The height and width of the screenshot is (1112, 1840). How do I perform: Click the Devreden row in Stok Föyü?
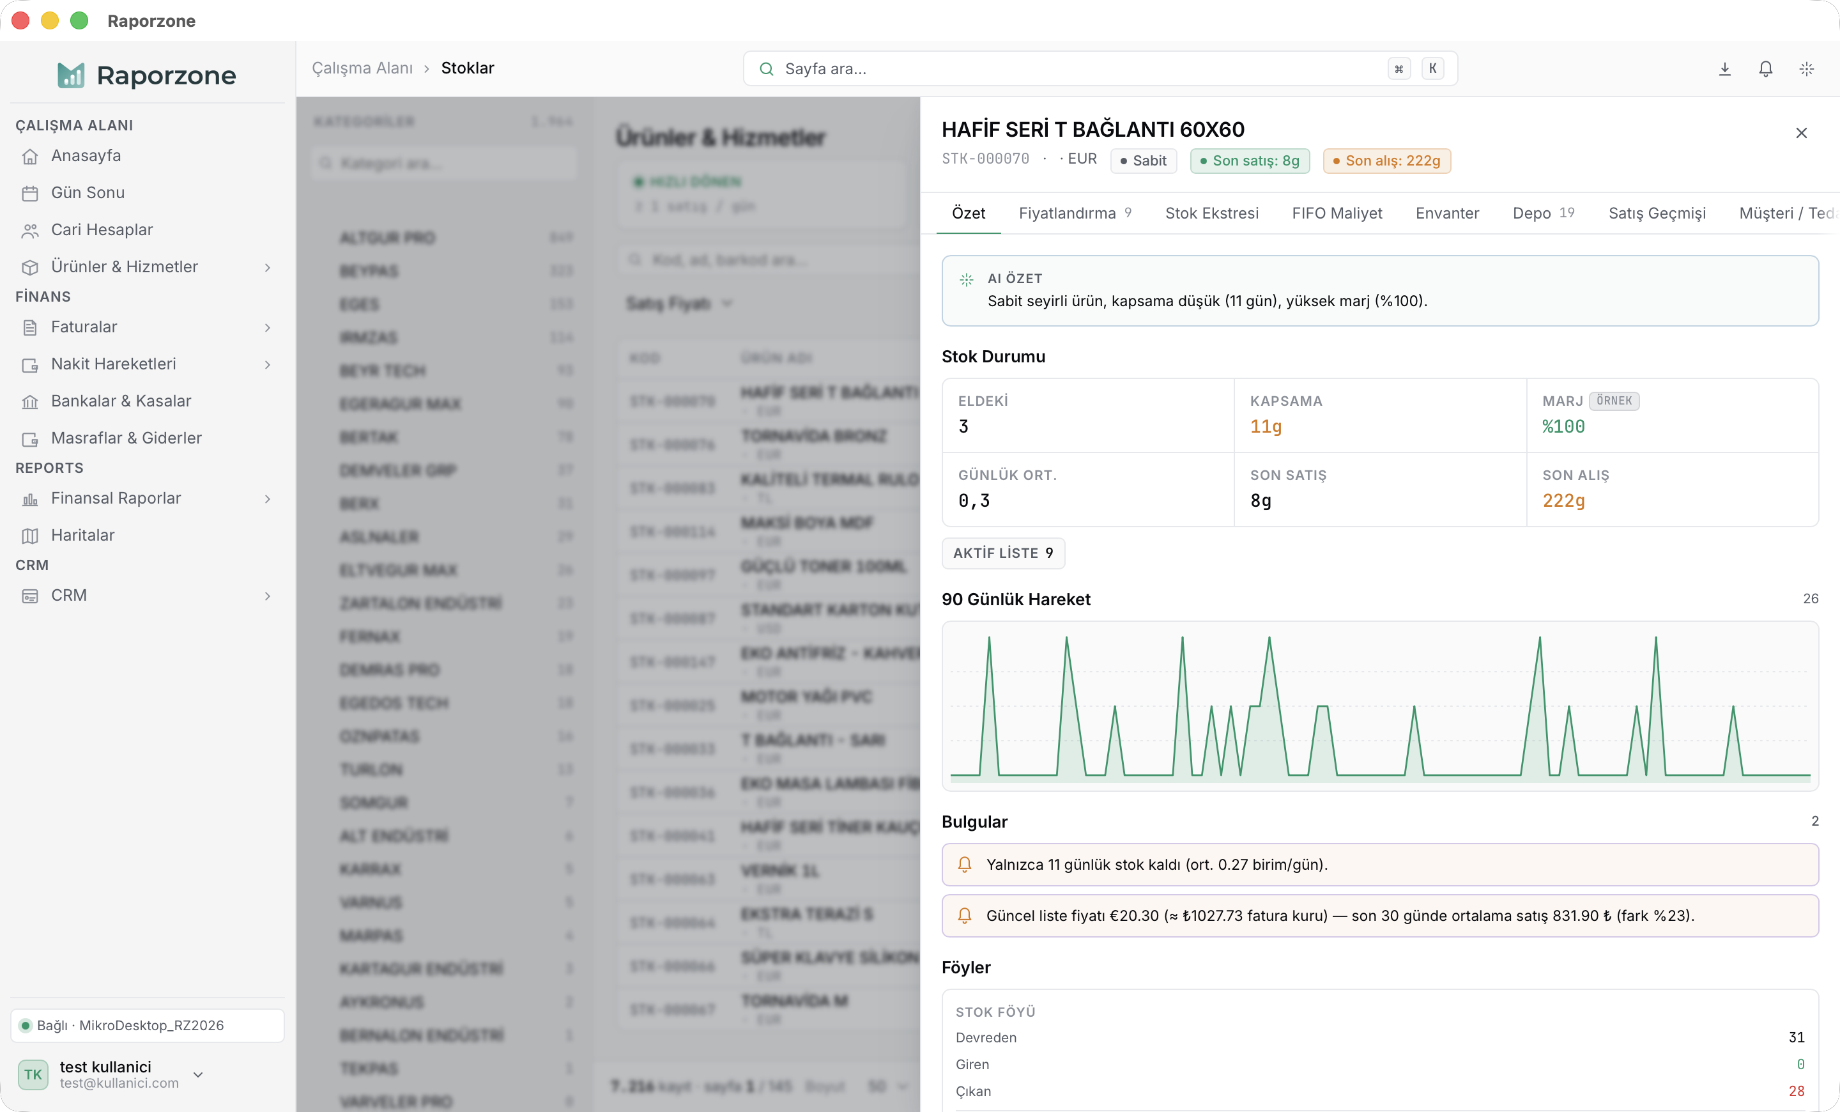tap(1379, 1037)
